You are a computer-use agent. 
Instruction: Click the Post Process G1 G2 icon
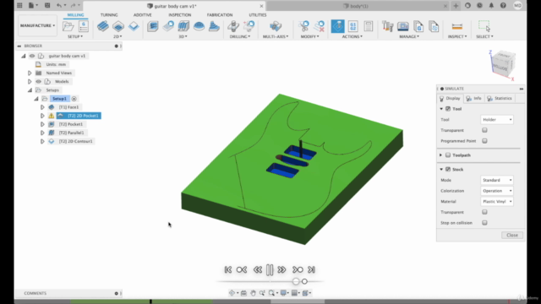point(353,26)
